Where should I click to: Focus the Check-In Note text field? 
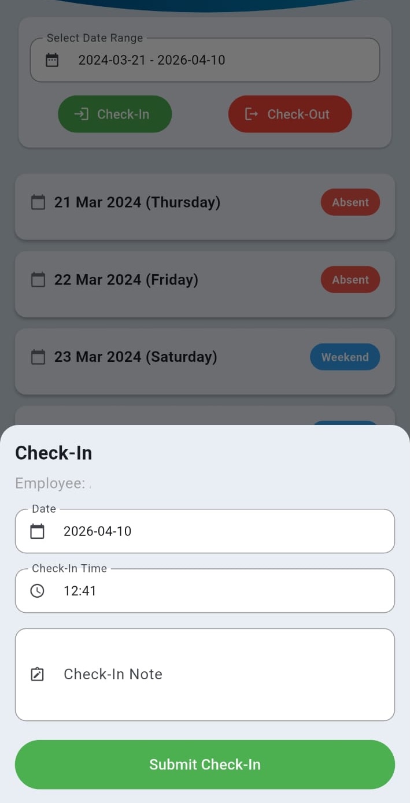point(220,674)
